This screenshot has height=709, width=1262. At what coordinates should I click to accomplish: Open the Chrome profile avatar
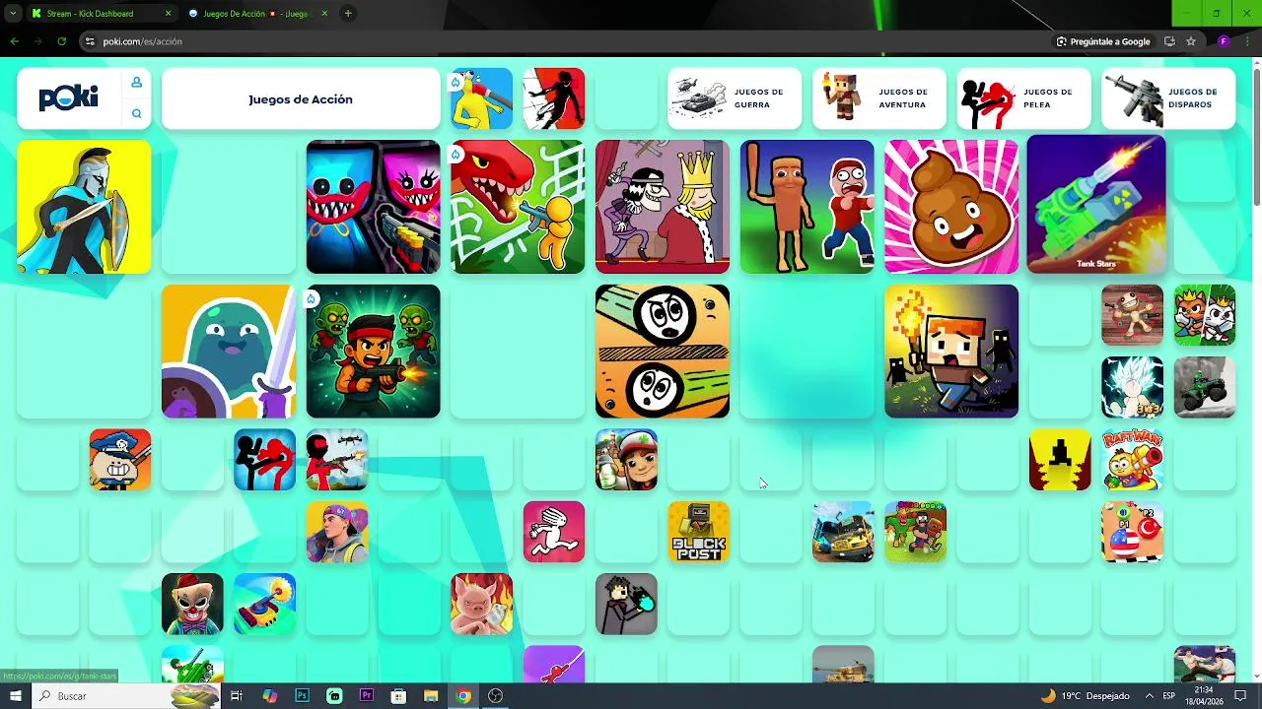click(x=1224, y=41)
